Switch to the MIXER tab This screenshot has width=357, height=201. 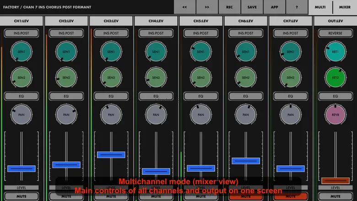pos(345,7)
